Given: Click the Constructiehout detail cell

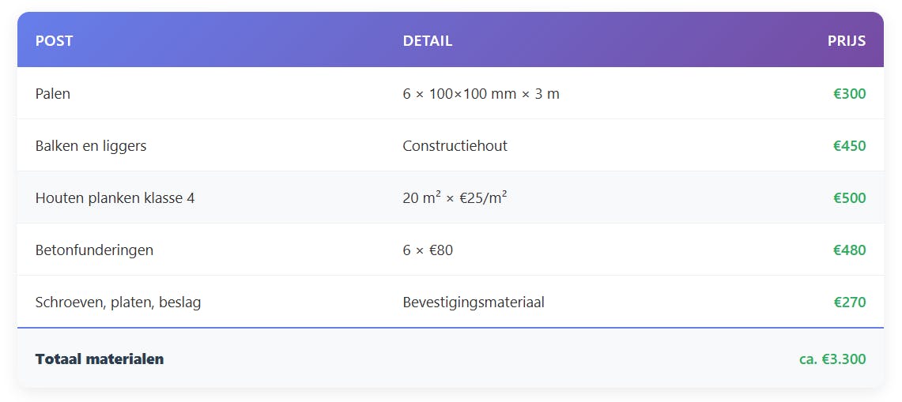Looking at the screenshot, I should [x=455, y=146].
